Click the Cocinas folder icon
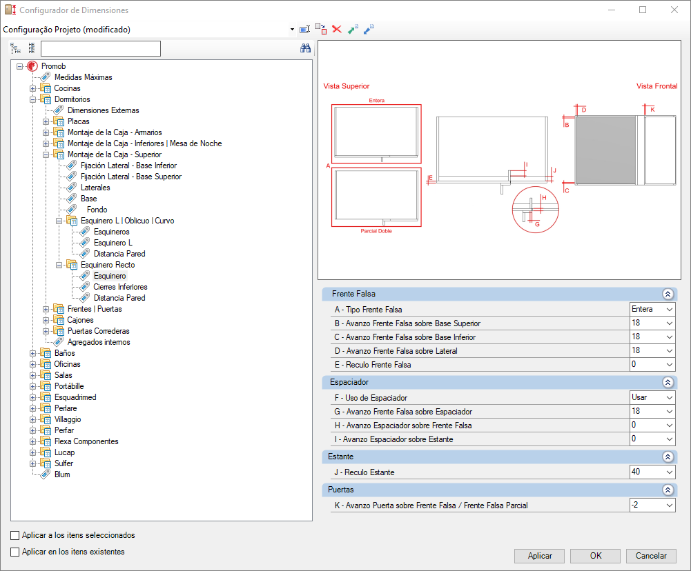Screen dimensions: 691x571 point(46,88)
